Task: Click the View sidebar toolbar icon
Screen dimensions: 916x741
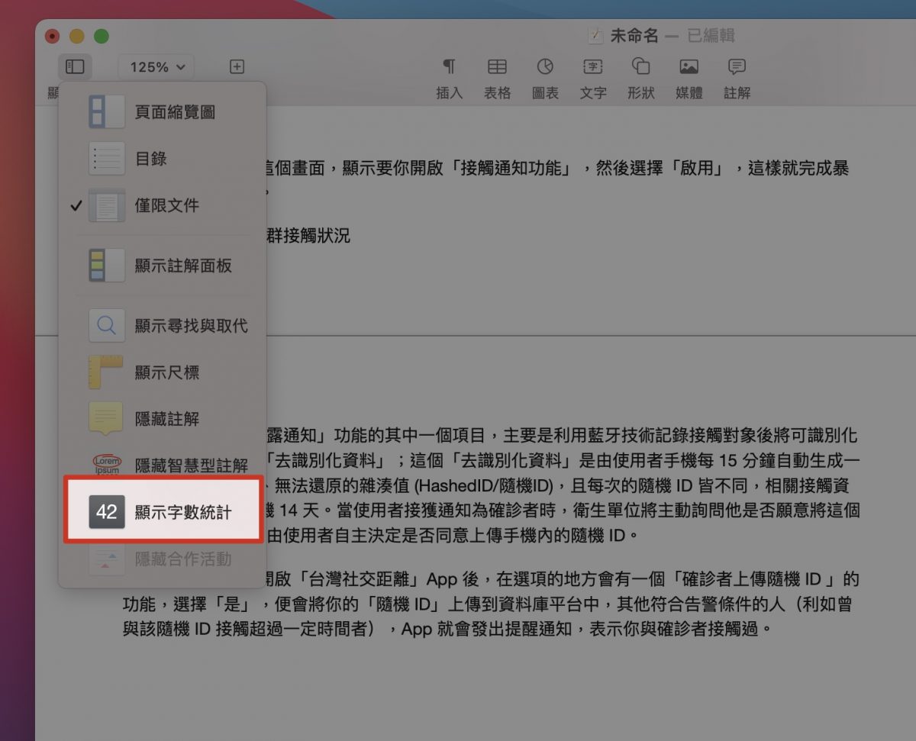Action: point(74,67)
